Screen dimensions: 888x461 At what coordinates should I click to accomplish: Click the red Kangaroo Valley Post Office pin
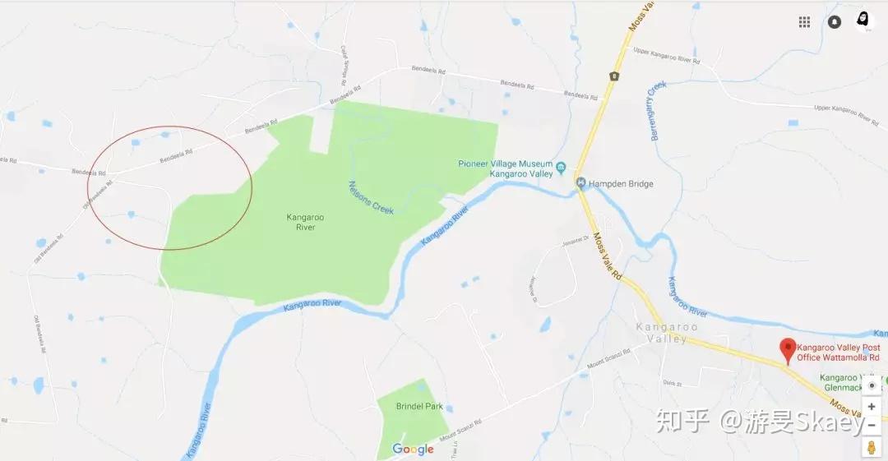(788, 351)
